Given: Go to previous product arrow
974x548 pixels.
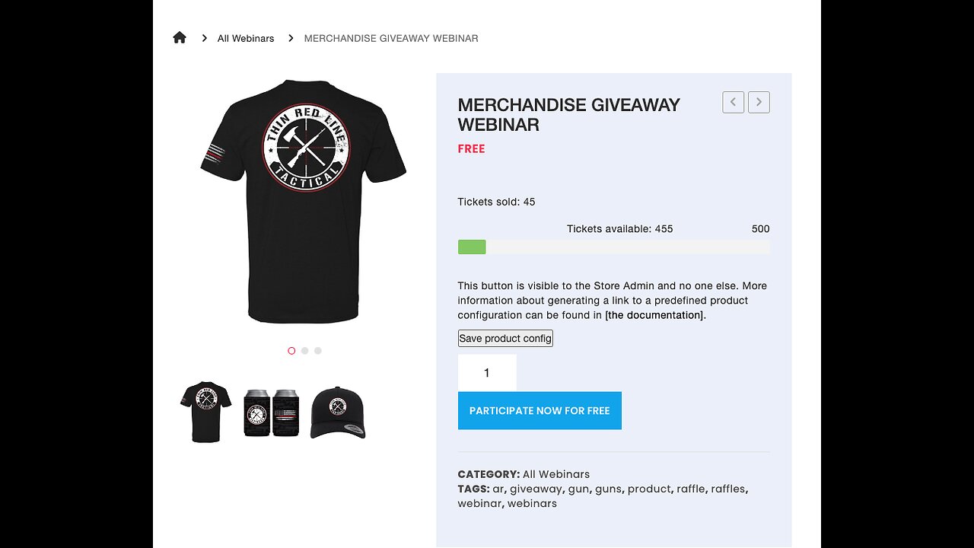Looking at the screenshot, I should (733, 102).
